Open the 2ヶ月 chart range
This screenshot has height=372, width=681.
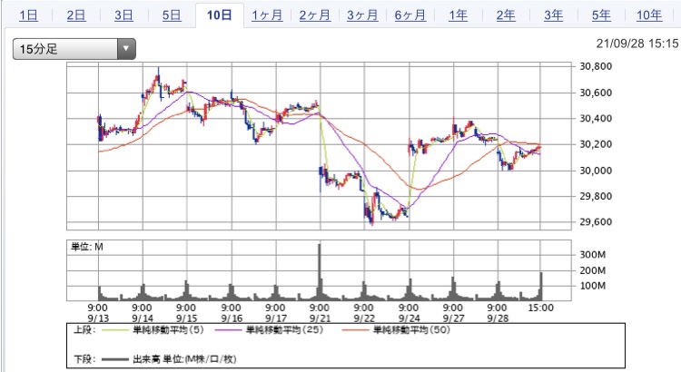[x=315, y=15]
